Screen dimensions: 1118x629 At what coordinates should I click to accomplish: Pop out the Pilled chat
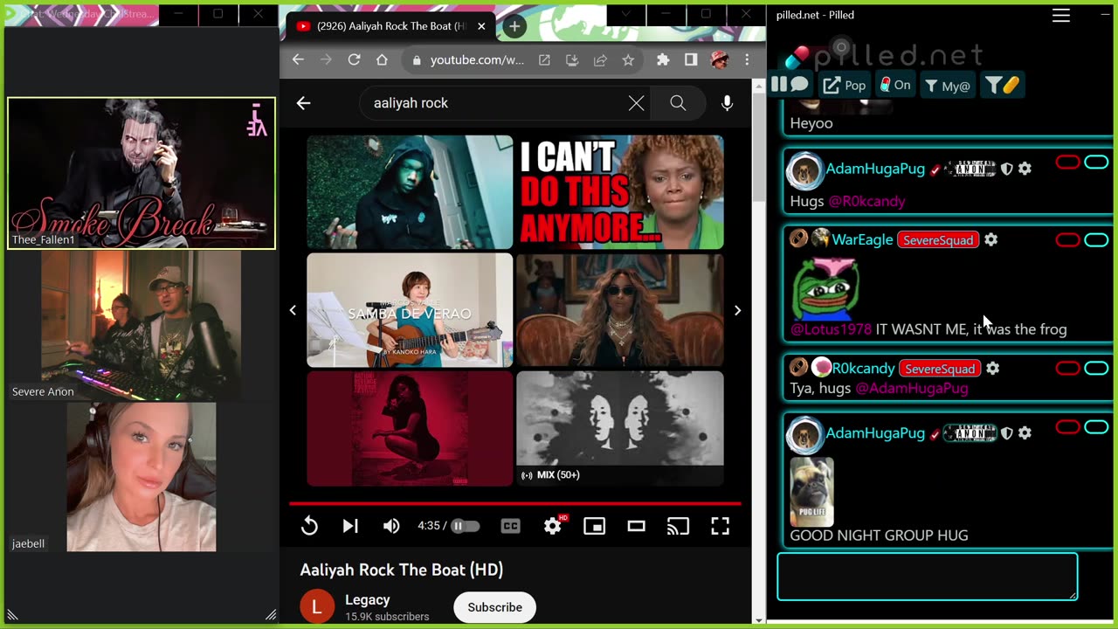844,85
